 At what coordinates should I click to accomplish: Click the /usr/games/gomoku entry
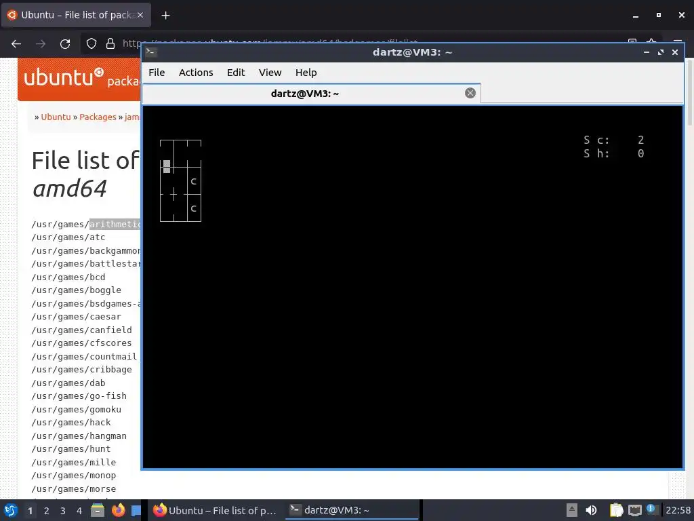(x=76, y=409)
